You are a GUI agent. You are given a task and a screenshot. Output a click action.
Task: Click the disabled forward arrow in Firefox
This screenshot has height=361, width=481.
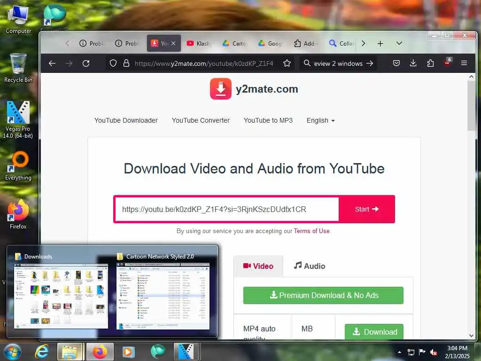pos(69,63)
